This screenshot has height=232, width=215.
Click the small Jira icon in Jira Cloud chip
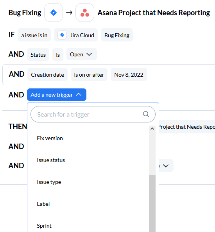point(62,35)
